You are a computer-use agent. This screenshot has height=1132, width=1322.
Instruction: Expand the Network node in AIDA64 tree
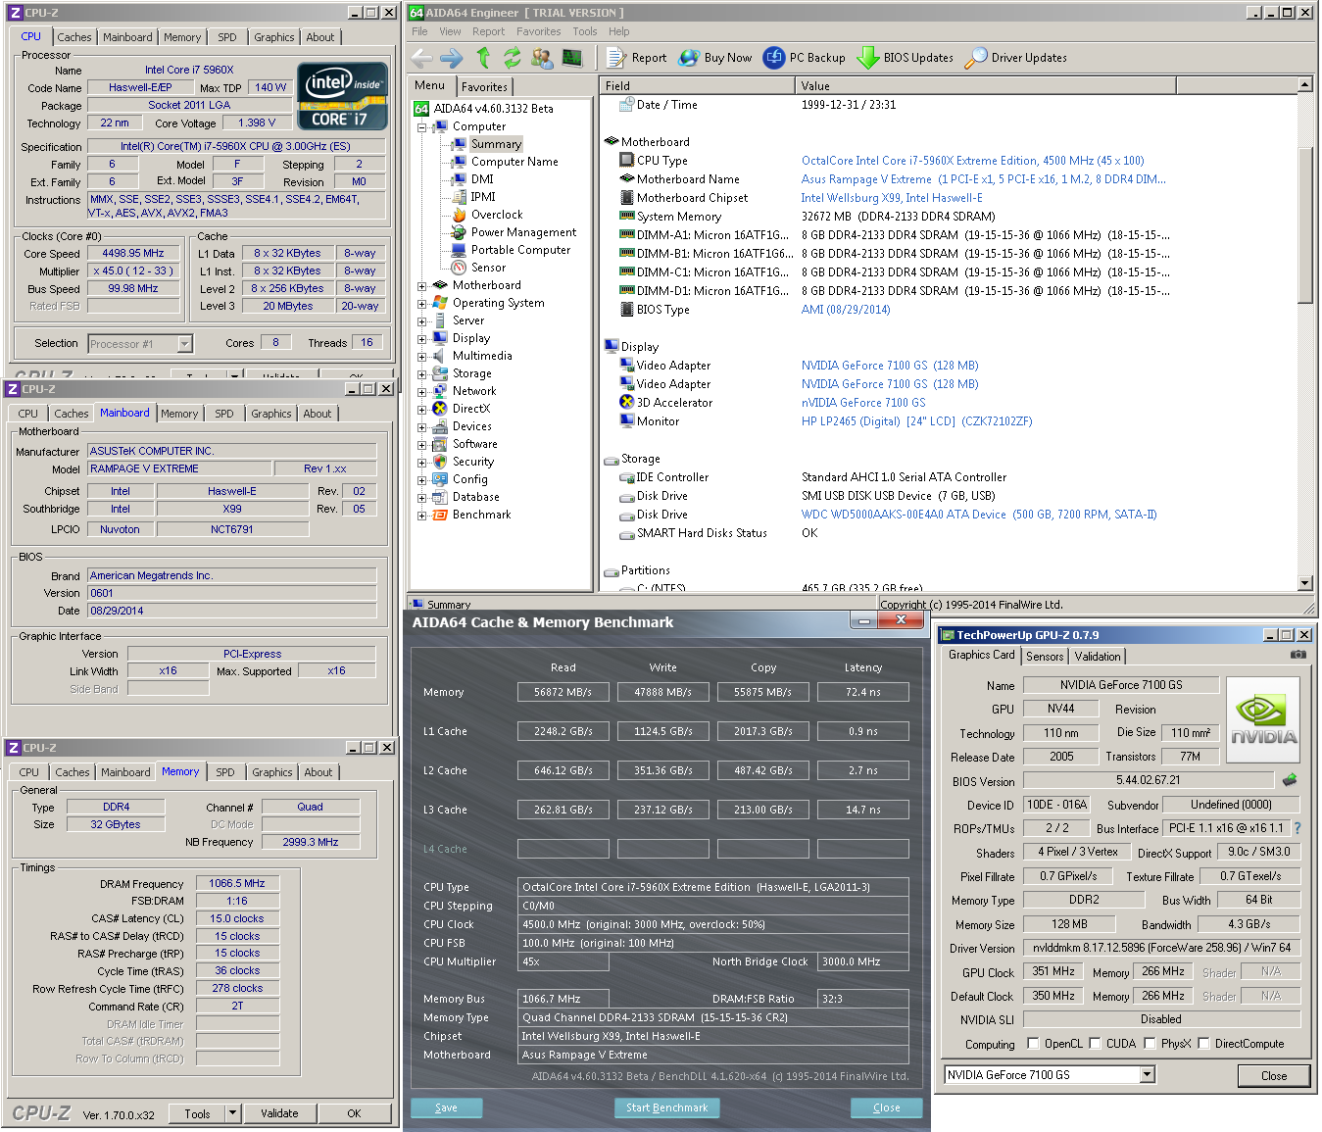[x=422, y=392]
